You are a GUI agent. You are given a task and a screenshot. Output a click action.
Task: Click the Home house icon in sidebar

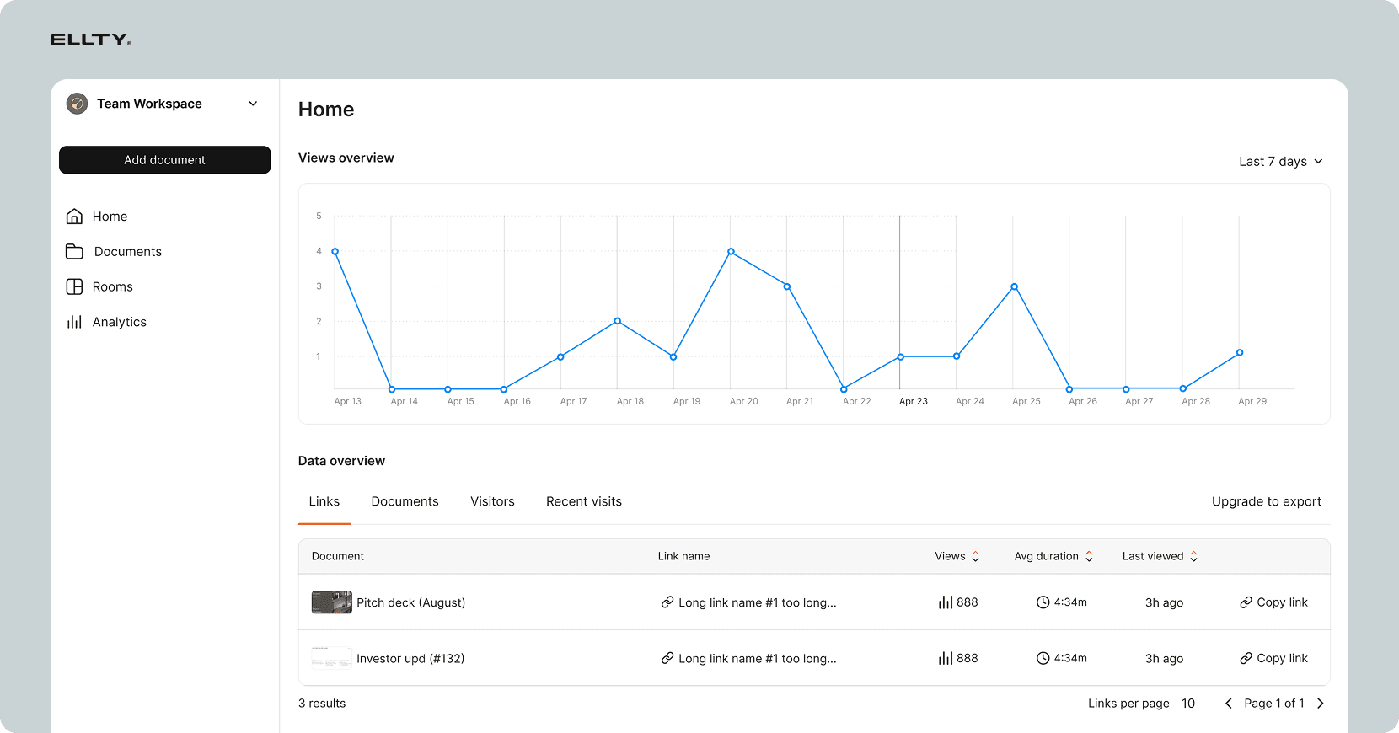click(74, 217)
